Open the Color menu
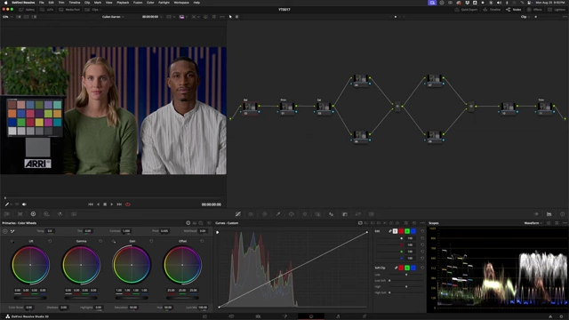 (x=150, y=3)
